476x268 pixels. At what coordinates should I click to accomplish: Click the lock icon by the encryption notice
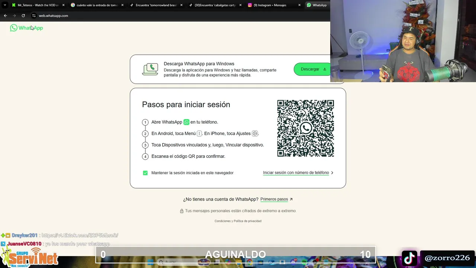point(182,211)
